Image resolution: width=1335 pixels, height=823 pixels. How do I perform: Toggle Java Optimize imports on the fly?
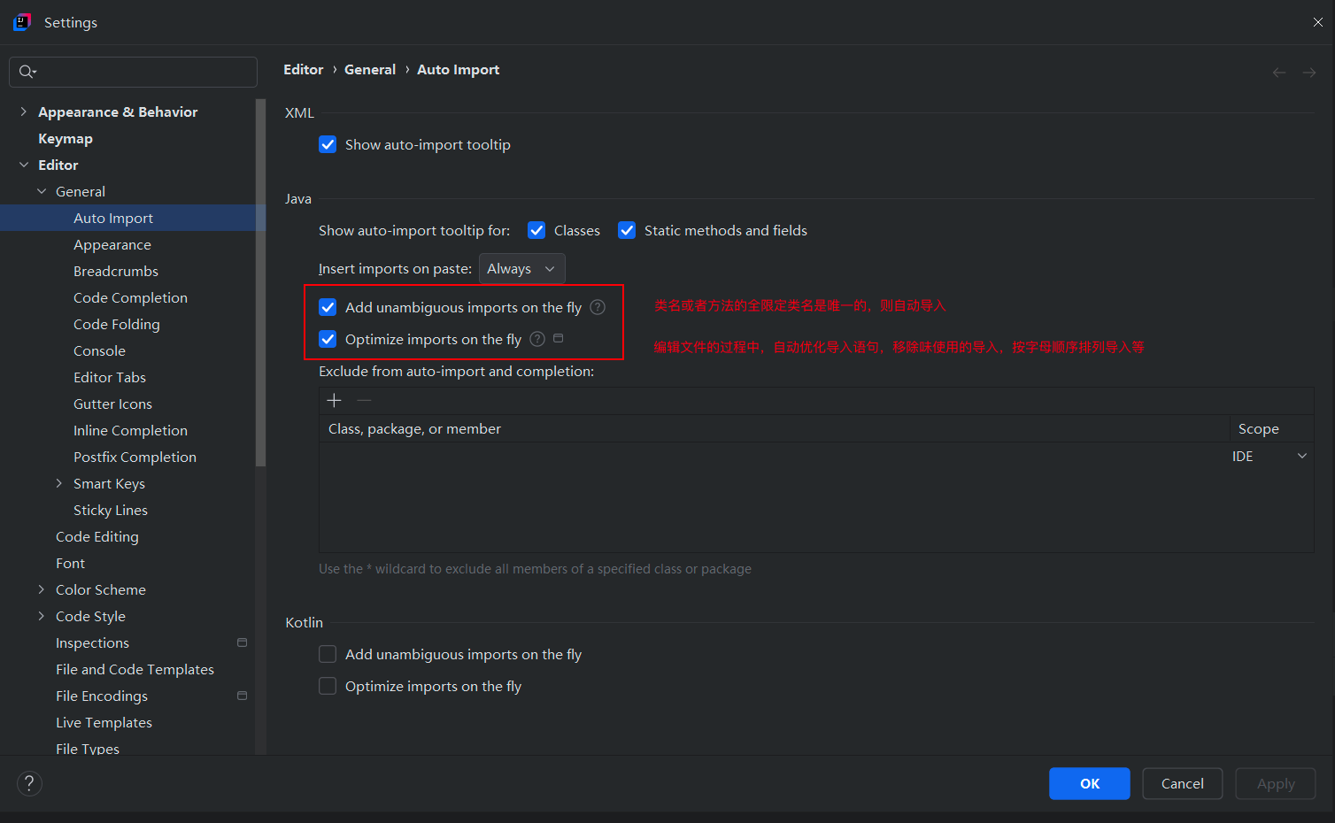tap(328, 339)
